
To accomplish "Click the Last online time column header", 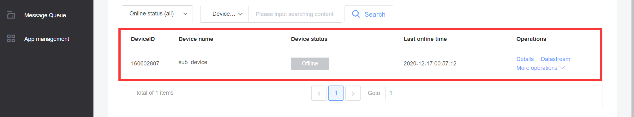I will click(x=425, y=39).
